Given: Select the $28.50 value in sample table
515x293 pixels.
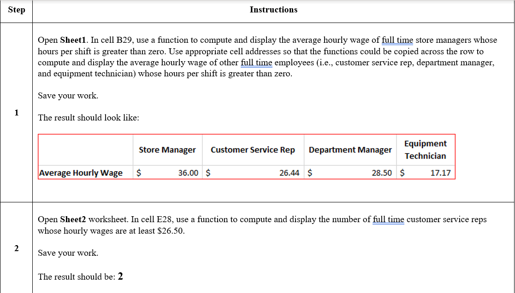Looking at the screenshot, I should [x=350, y=172].
